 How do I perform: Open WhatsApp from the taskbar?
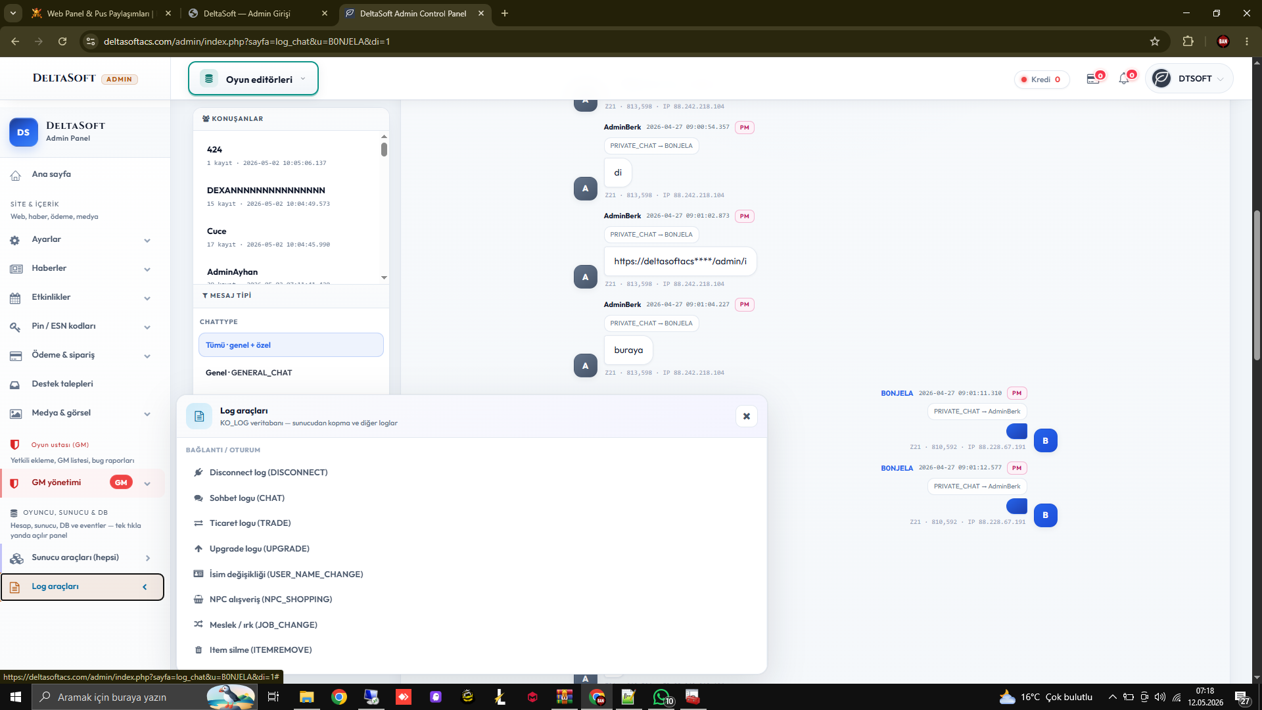pyautogui.click(x=662, y=697)
